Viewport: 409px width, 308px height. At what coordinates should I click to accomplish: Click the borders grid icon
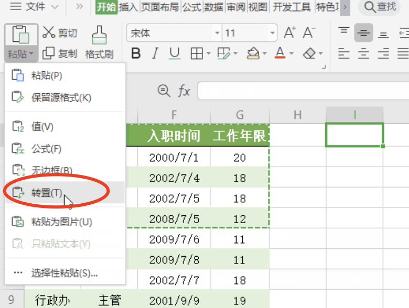(x=197, y=53)
